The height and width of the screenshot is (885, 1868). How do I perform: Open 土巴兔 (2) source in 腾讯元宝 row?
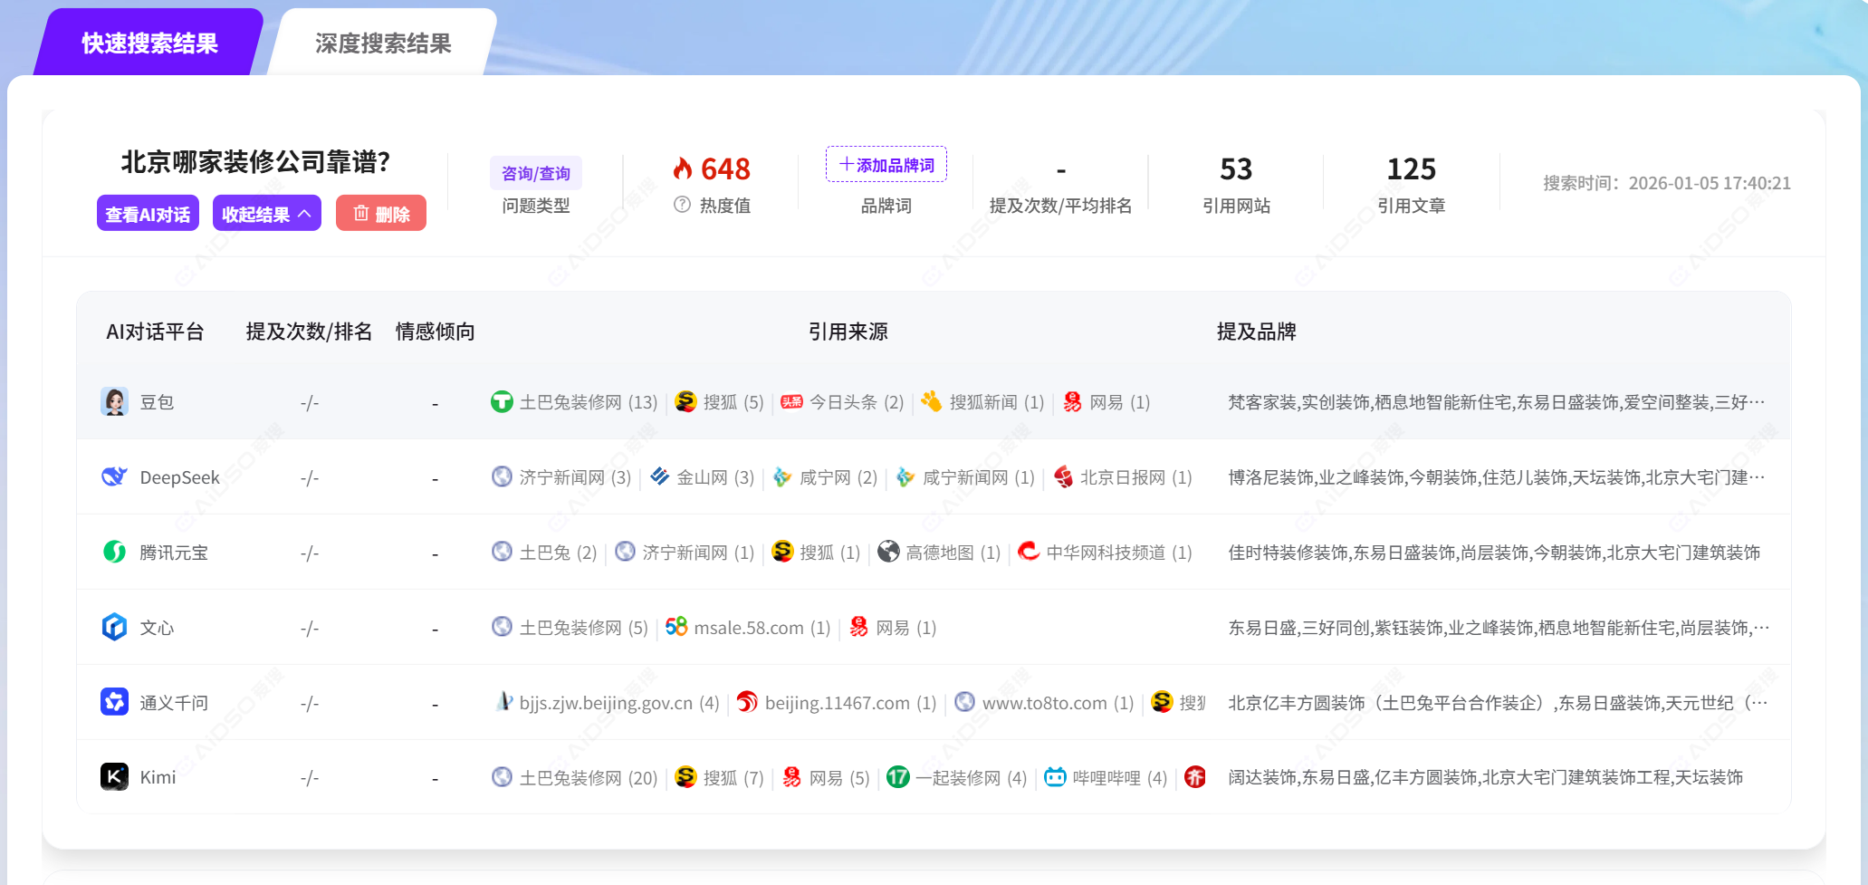coord(544,552)
